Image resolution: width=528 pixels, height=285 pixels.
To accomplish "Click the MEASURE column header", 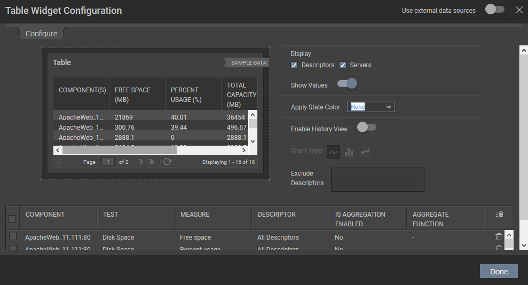I will [213, 218].
